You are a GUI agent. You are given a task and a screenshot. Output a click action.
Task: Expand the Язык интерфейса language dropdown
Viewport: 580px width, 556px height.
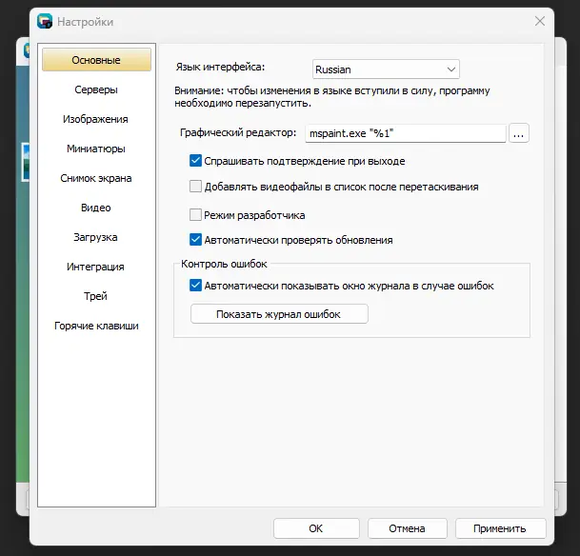click(x=386, y=69)
